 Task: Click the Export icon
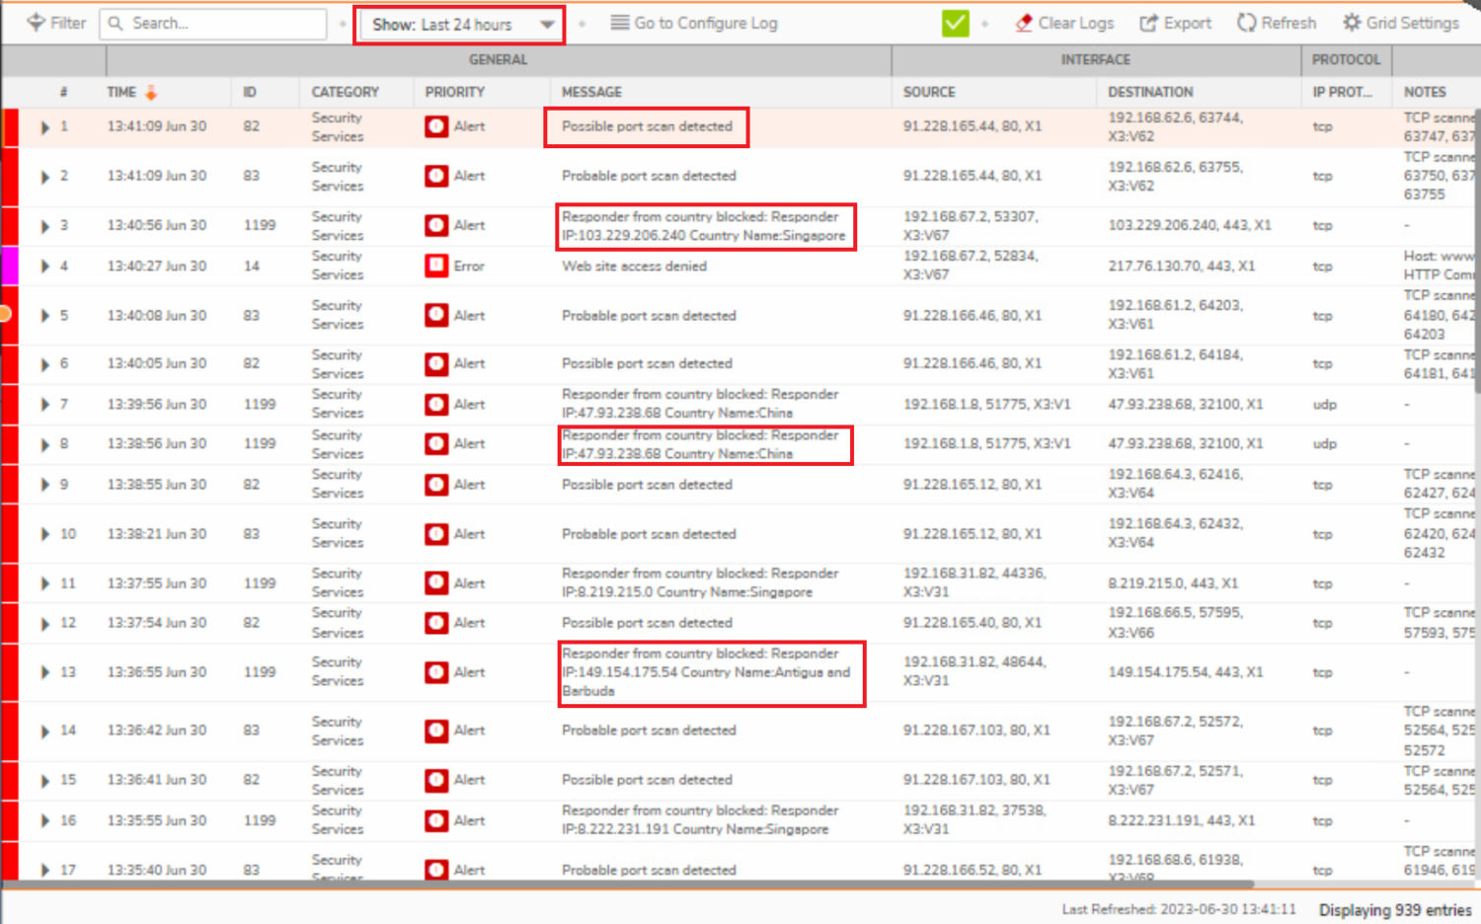pos(1148,23)
